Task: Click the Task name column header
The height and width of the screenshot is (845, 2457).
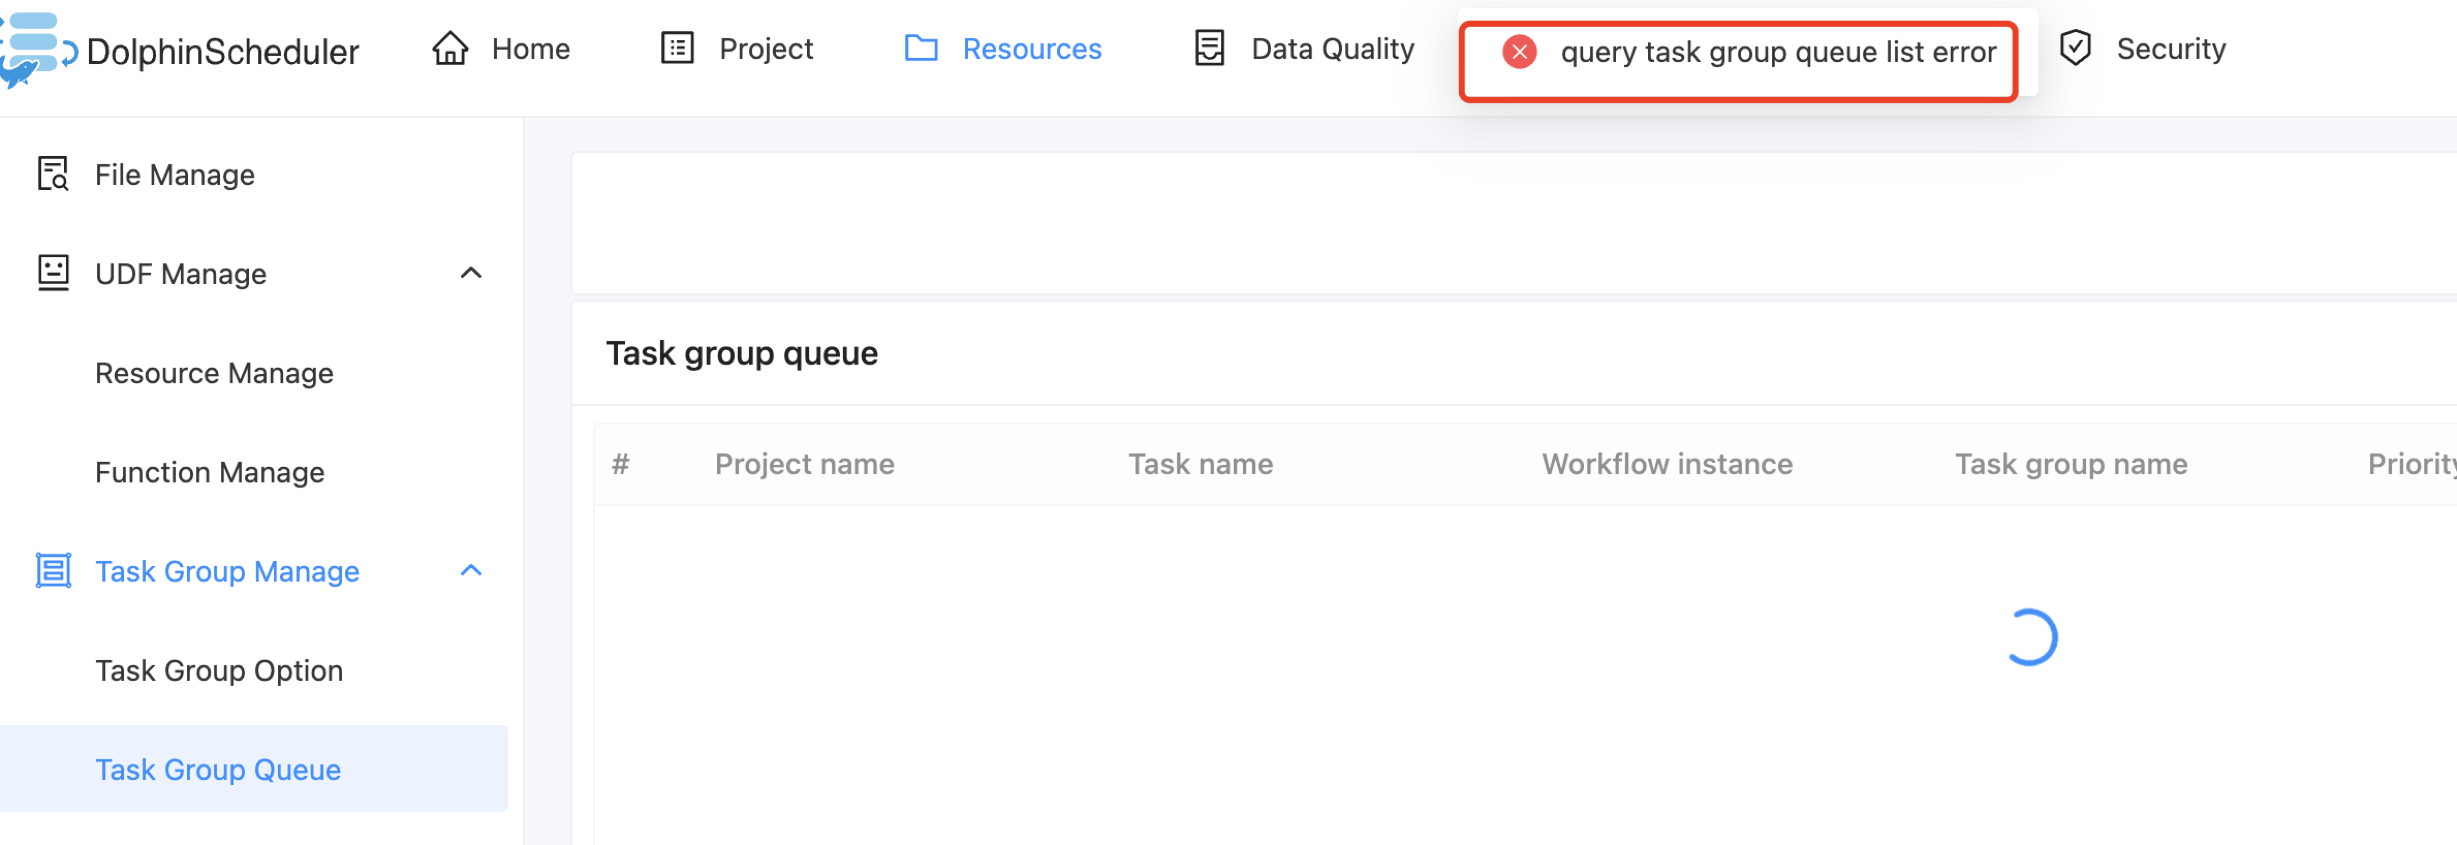Action: pos(1201,464)
